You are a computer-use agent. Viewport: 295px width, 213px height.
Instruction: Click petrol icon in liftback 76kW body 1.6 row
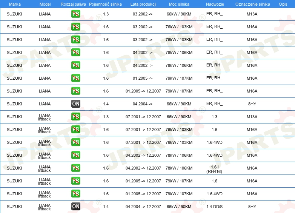click(x=75, y=130)
